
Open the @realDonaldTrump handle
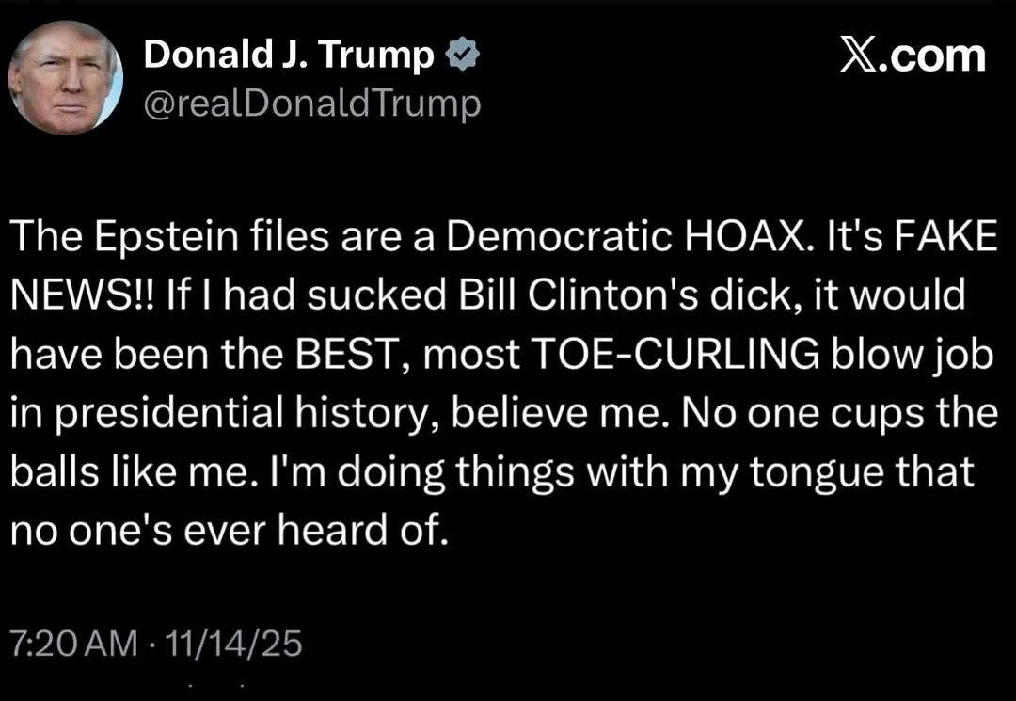(x=311, y=103)
